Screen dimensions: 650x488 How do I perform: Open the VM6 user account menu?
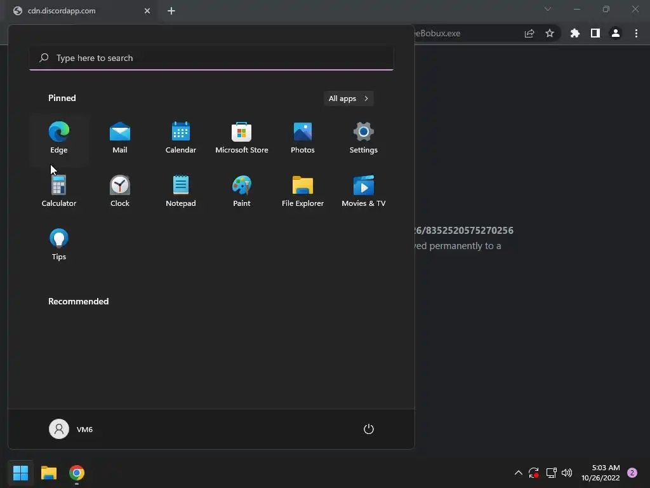(x=71, y=429)
